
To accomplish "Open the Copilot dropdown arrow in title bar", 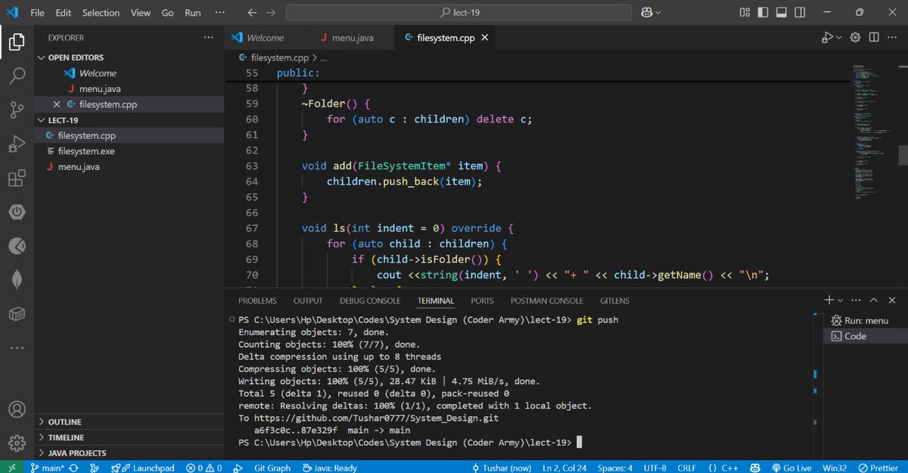I will click(658, 13).
